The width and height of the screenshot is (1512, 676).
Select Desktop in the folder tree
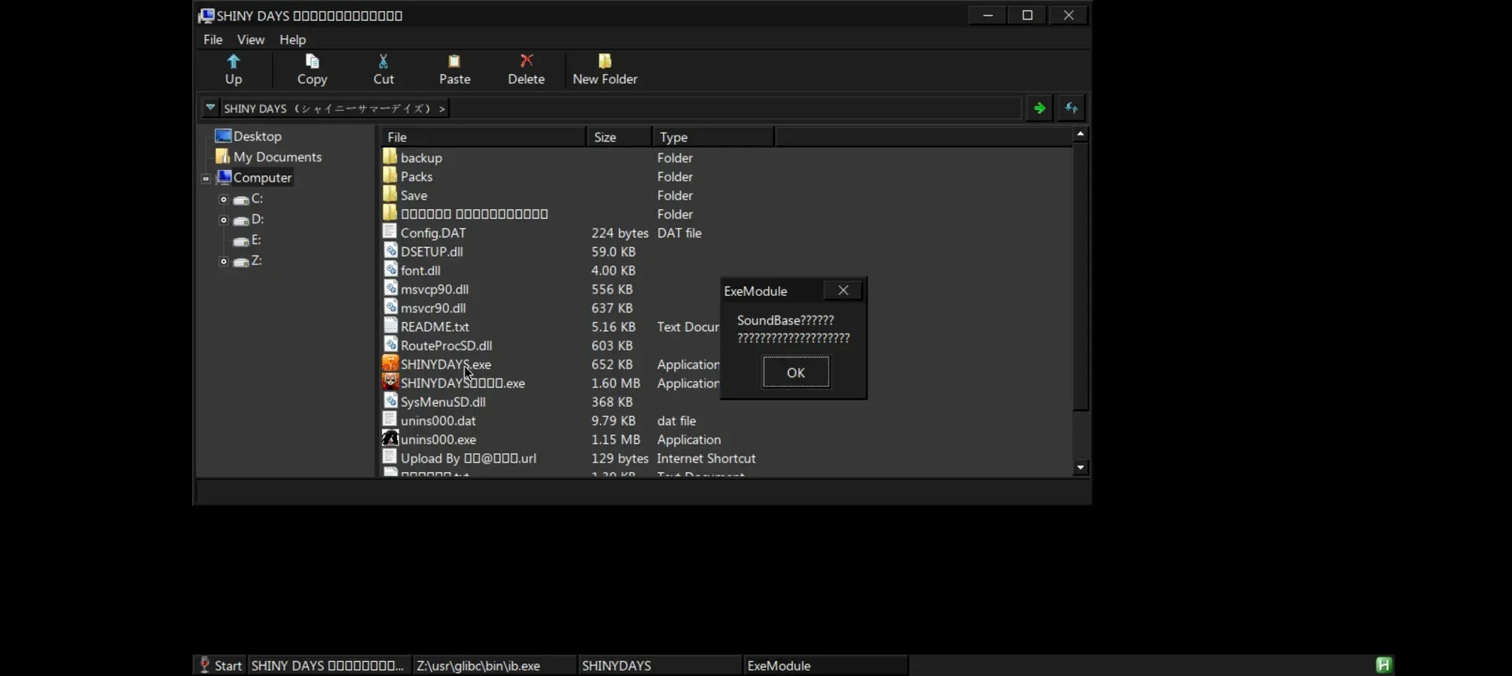[x=257, y=136]
